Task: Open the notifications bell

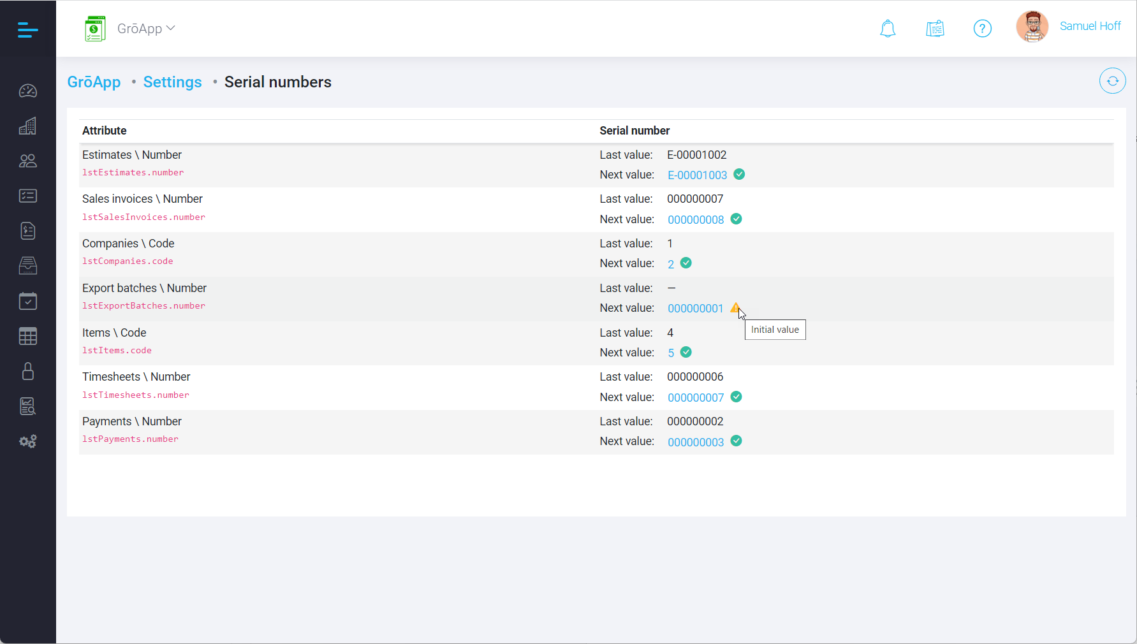Action: [x=888, y=29]
